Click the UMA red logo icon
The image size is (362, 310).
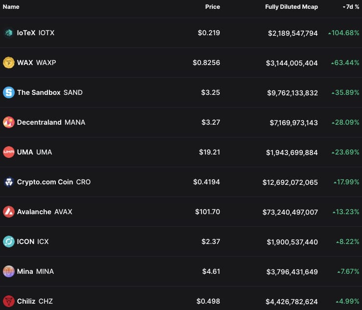(8, 152)
